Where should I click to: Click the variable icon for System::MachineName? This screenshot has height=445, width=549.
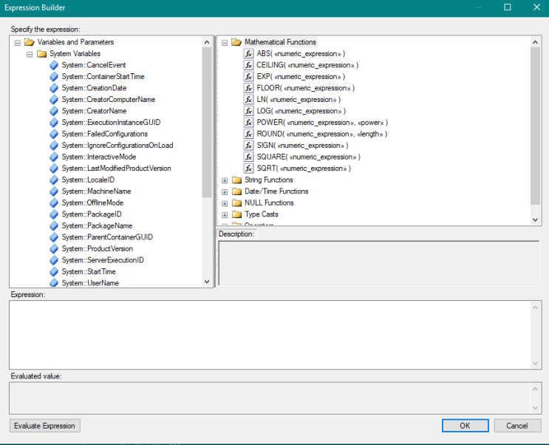point(54,191)
